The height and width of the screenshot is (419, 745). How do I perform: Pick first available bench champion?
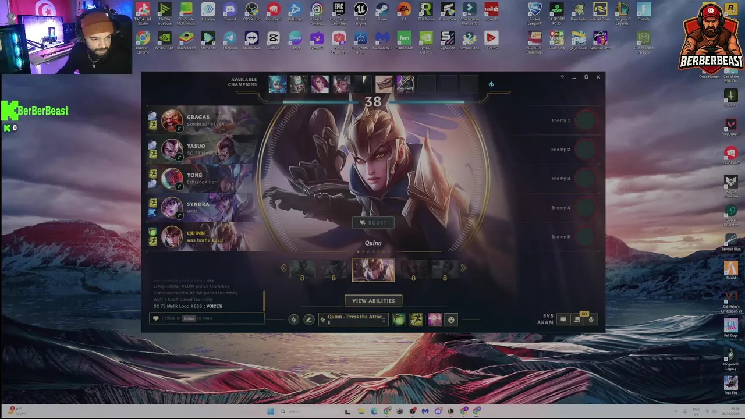coord(278,84)
